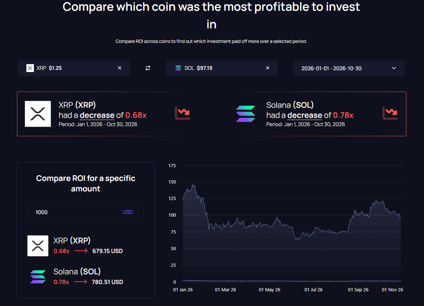
Task: Click the 50 y-axis label
Action: [173, 249]
